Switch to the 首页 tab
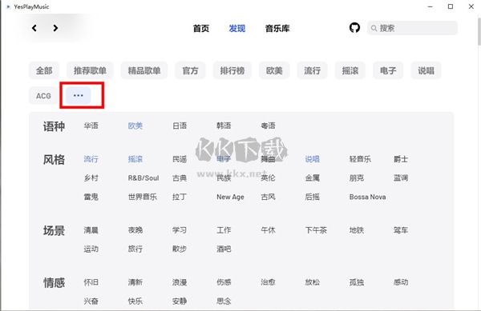Image resolution: width=481 pixels, height=311 pixels. pyautogui.click(x=201, y=29)
